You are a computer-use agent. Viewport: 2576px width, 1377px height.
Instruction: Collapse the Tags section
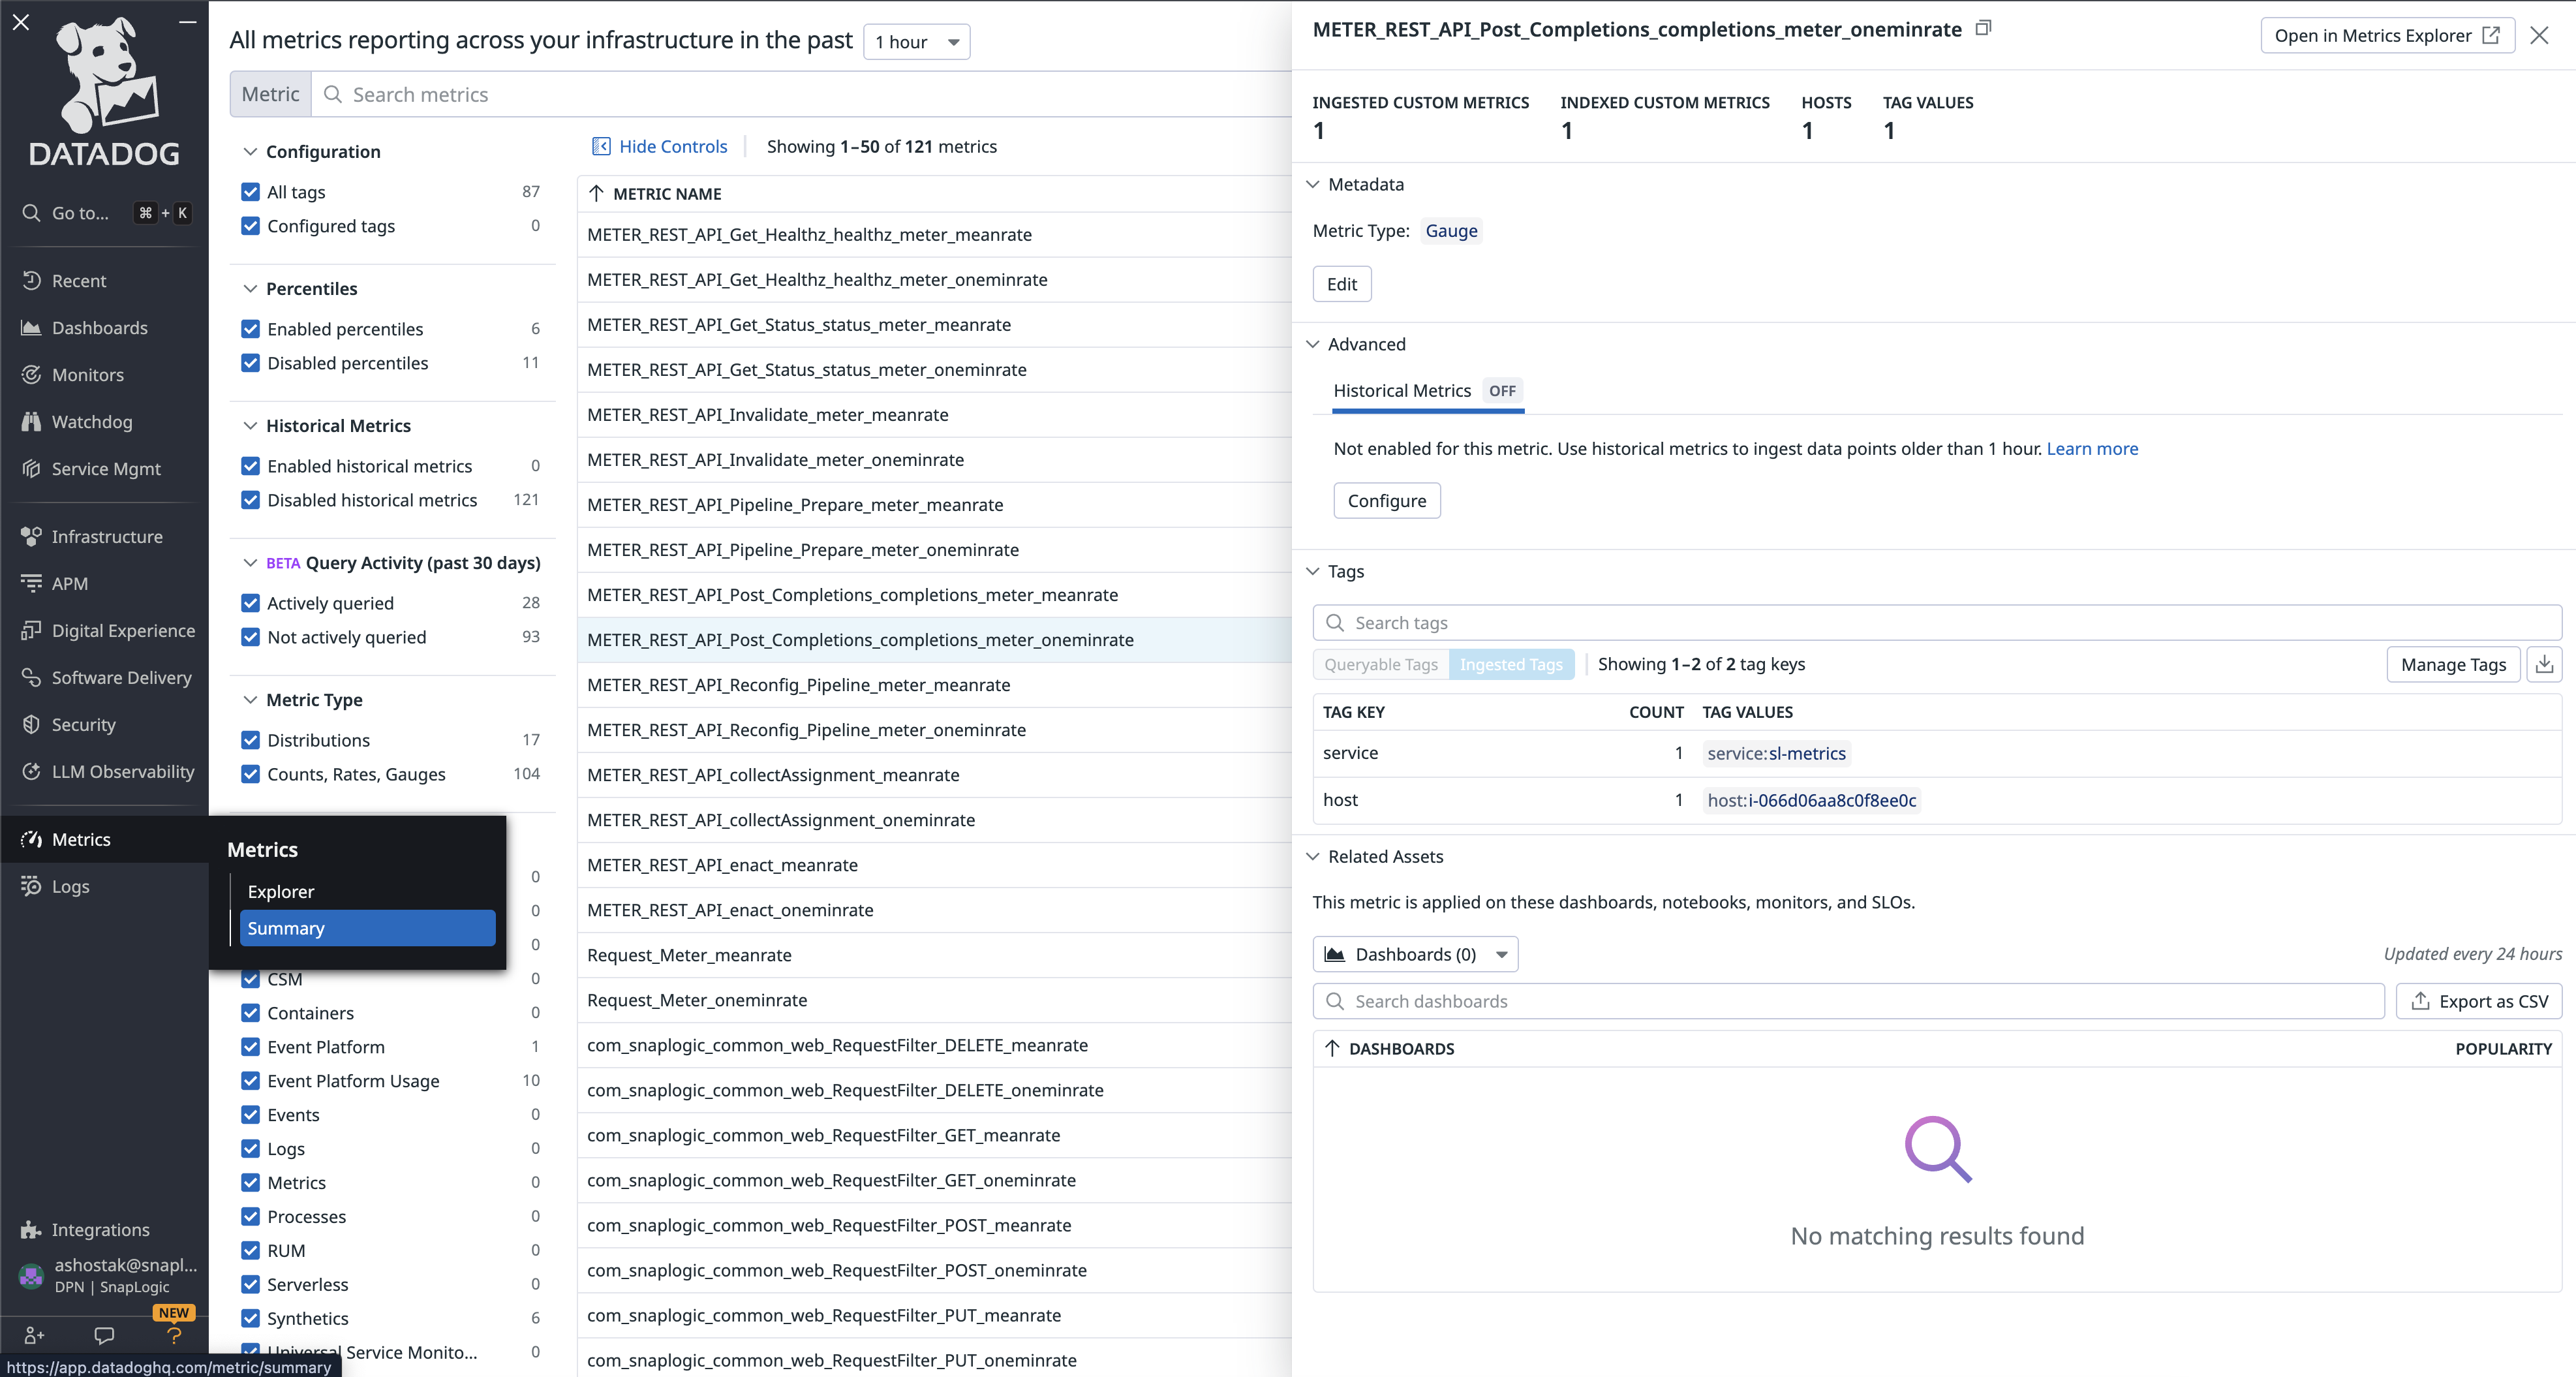[x=1312, y=571]
